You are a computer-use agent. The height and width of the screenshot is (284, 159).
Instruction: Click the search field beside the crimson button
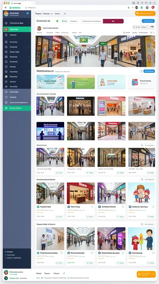[92, 21]
